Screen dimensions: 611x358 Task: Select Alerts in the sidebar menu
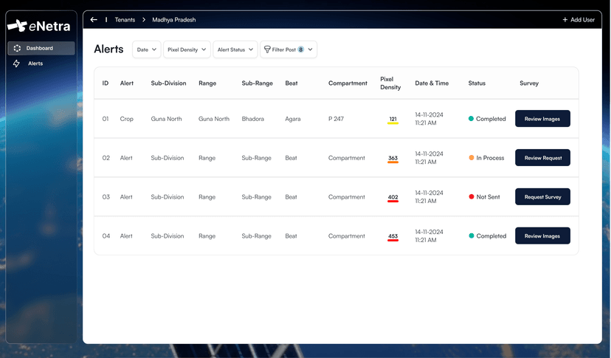[x=35, y=64]
